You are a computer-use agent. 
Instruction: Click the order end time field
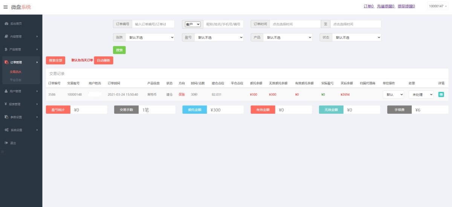(x=356, y=24)
